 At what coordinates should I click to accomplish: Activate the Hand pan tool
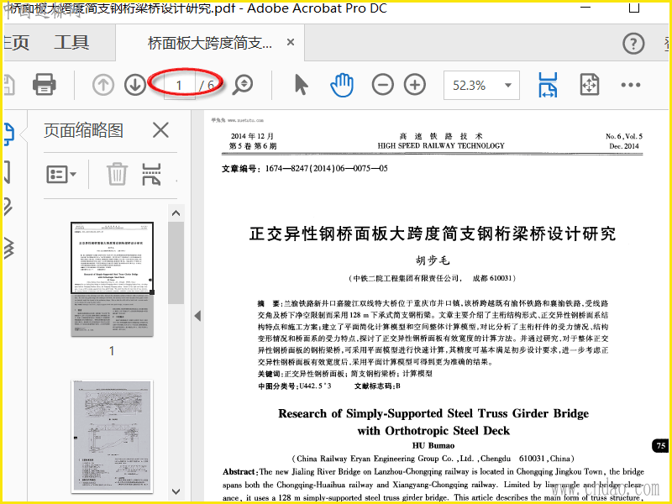(342, 85)
